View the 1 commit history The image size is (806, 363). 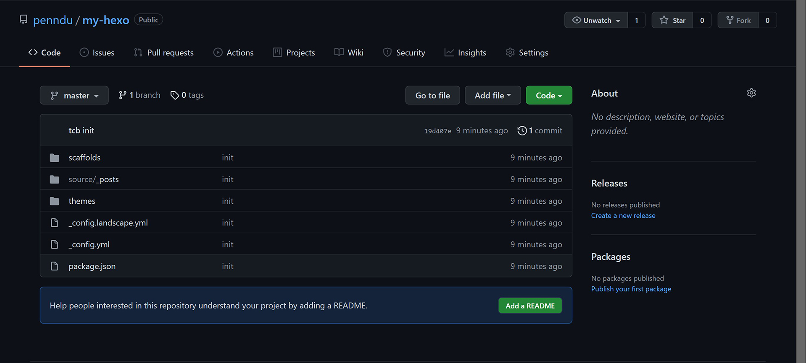(x=540, y=130)
